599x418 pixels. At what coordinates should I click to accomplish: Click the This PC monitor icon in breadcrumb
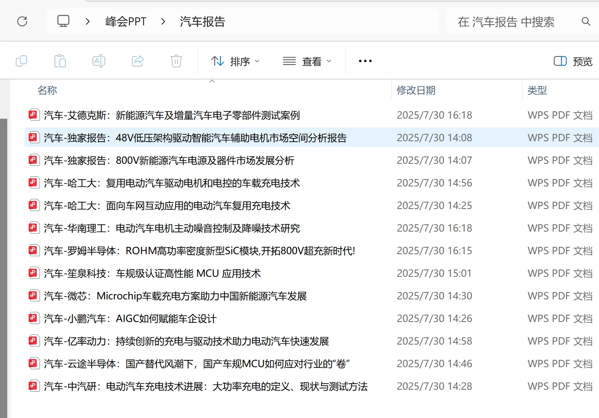click(x=63, y=21)
